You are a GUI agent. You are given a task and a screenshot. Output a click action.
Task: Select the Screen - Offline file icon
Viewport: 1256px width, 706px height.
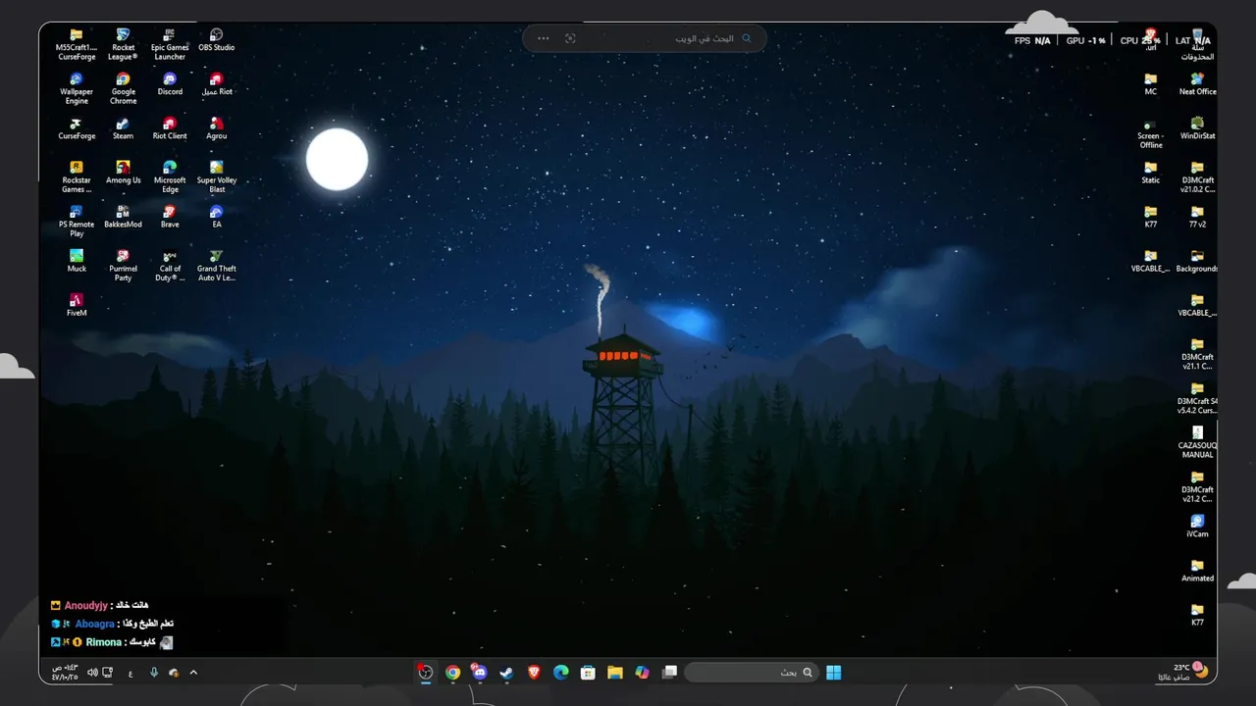[1151, 133]
